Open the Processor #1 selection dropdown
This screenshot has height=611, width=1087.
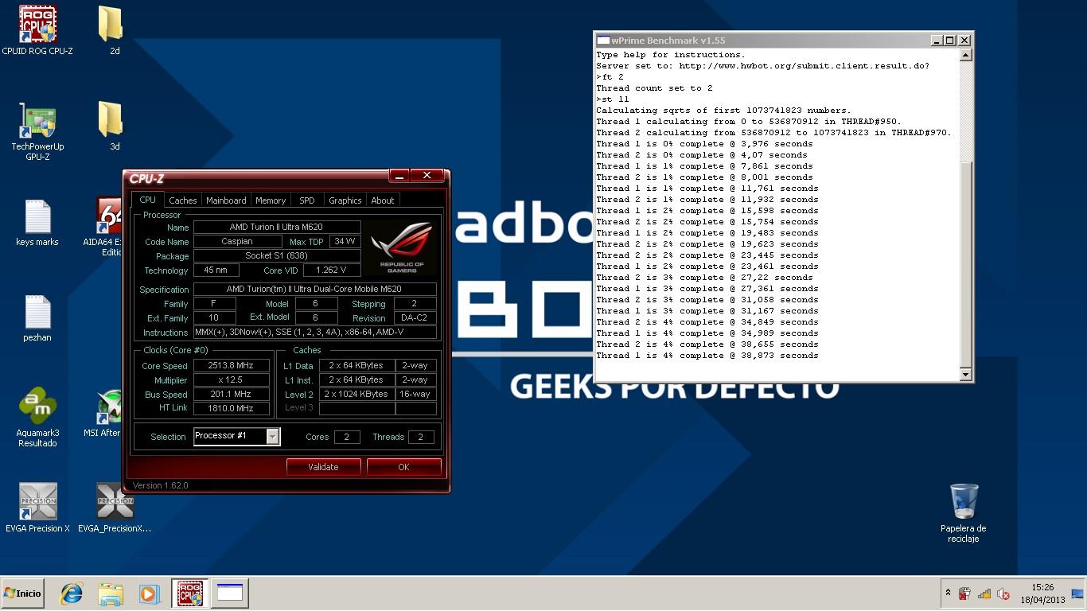click(273, 436)
